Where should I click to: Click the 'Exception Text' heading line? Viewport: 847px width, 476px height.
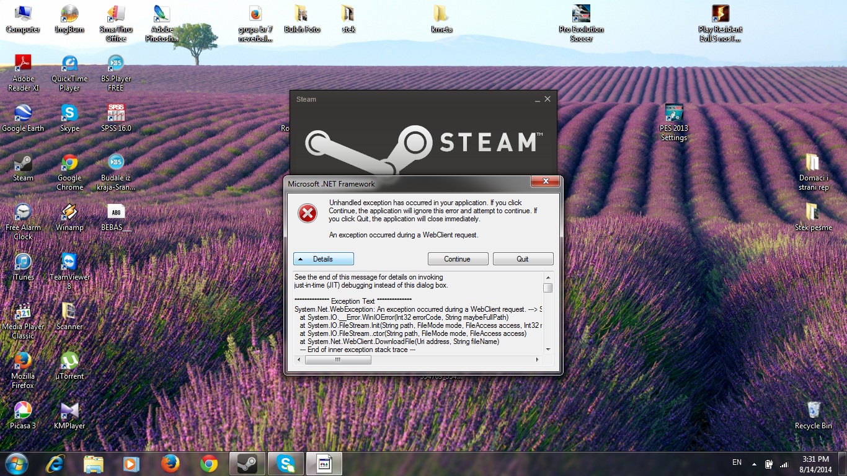click(x=353, y=301)
